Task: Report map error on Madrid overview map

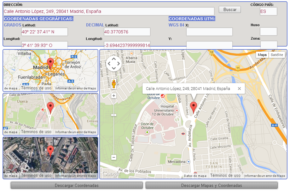Action: click(75, 88)
